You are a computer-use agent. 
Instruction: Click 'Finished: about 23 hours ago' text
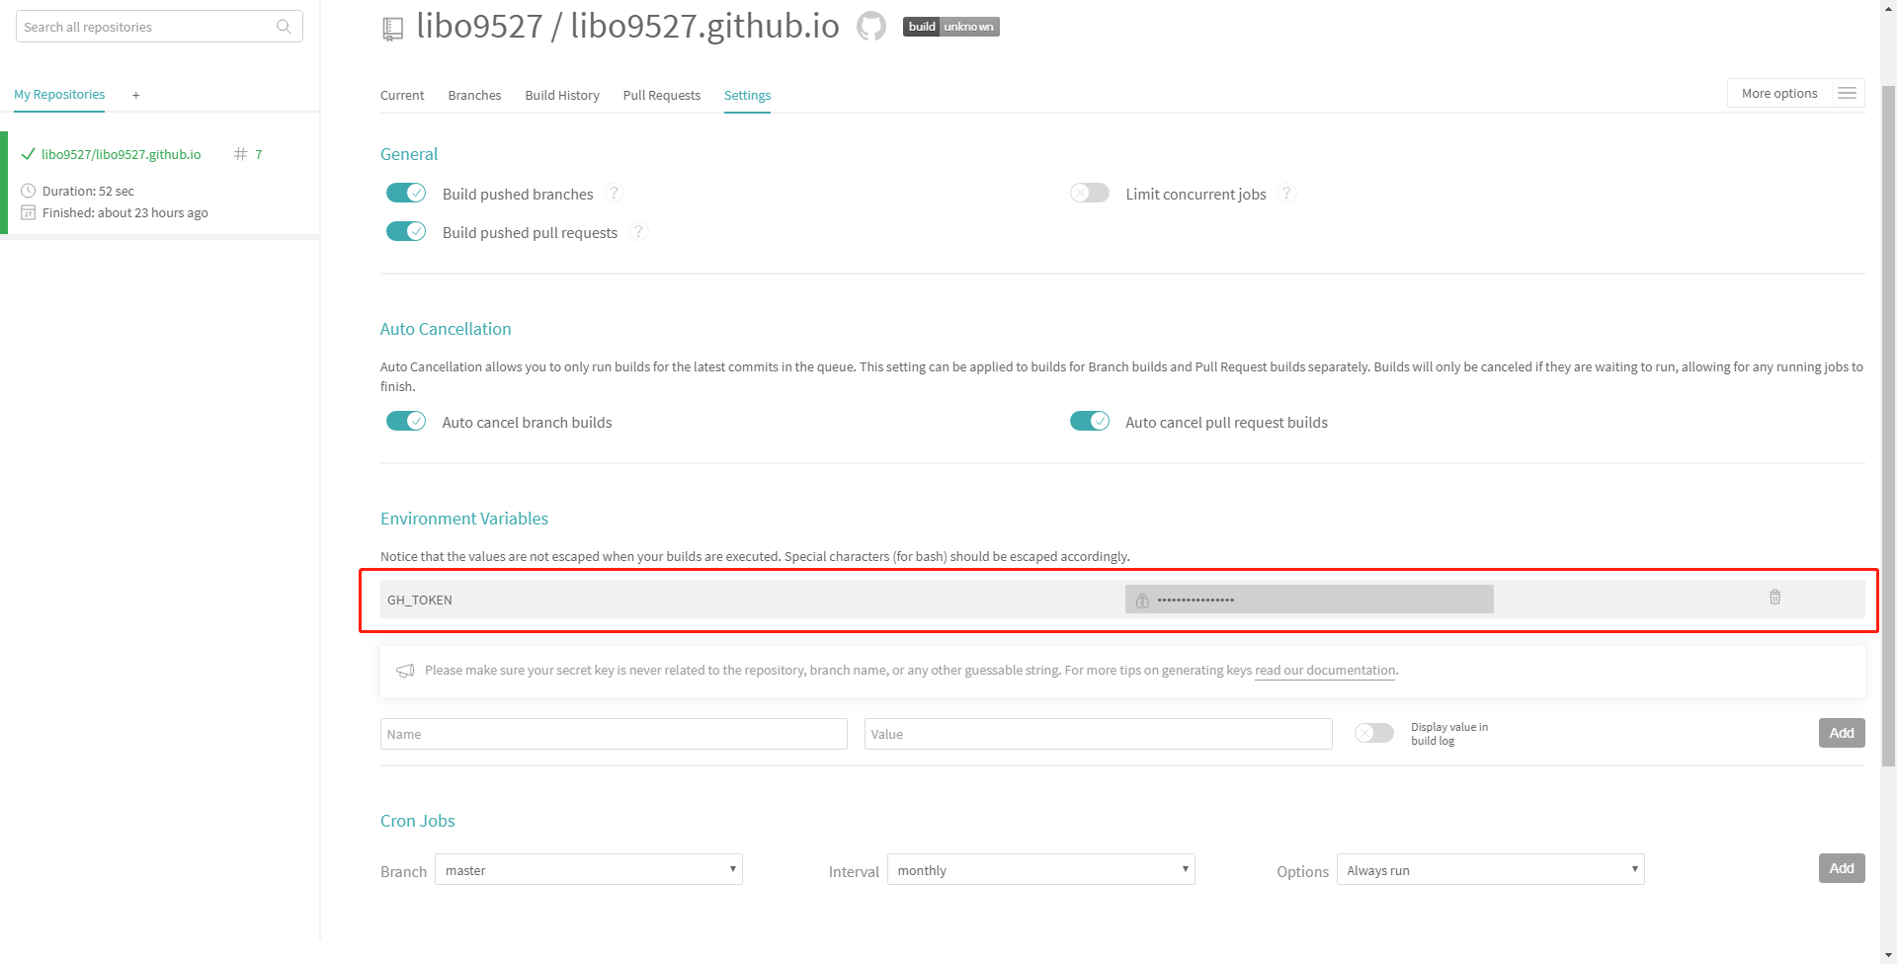click(x=125, y=212)
